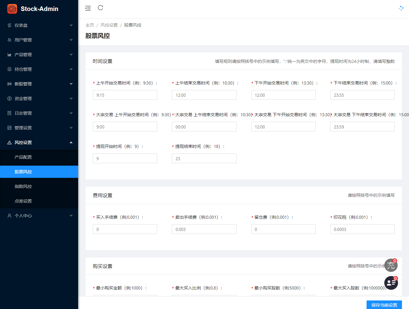Click the 保存当前设置 save button

click(x=384, y=305)
